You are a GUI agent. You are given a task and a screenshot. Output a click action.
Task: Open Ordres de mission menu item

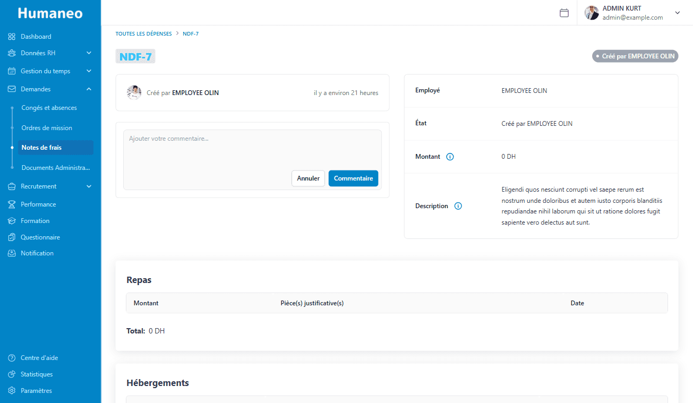[x=47, y=128]
